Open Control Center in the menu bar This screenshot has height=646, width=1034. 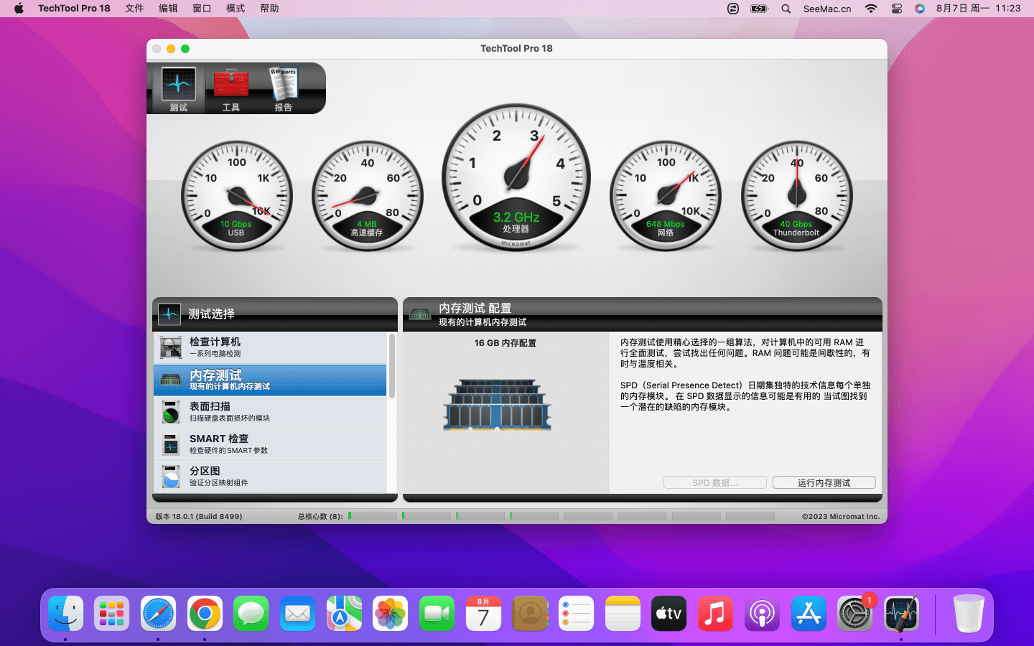pyautogui.click(x=897, y=9)
